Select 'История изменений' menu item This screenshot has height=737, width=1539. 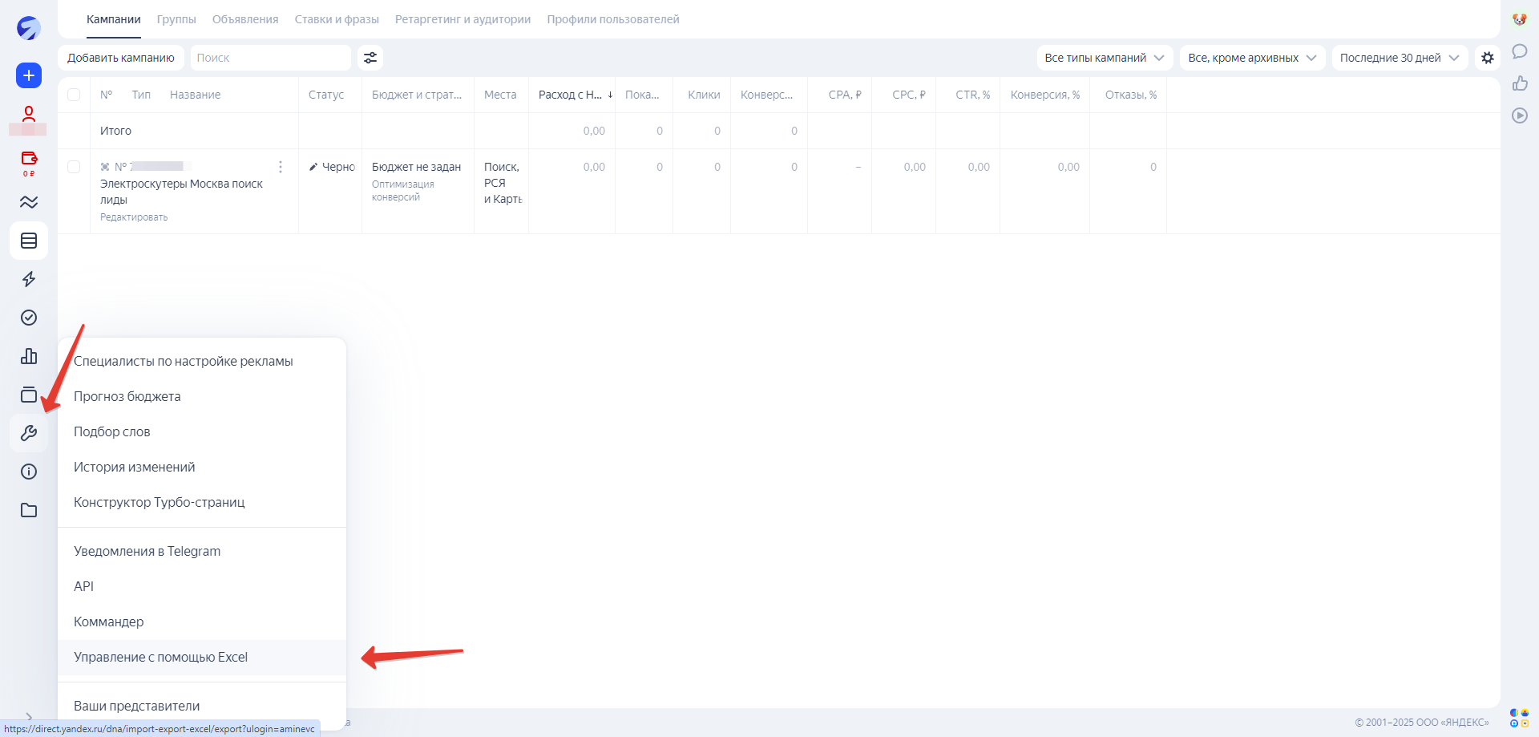click(202, 467)
